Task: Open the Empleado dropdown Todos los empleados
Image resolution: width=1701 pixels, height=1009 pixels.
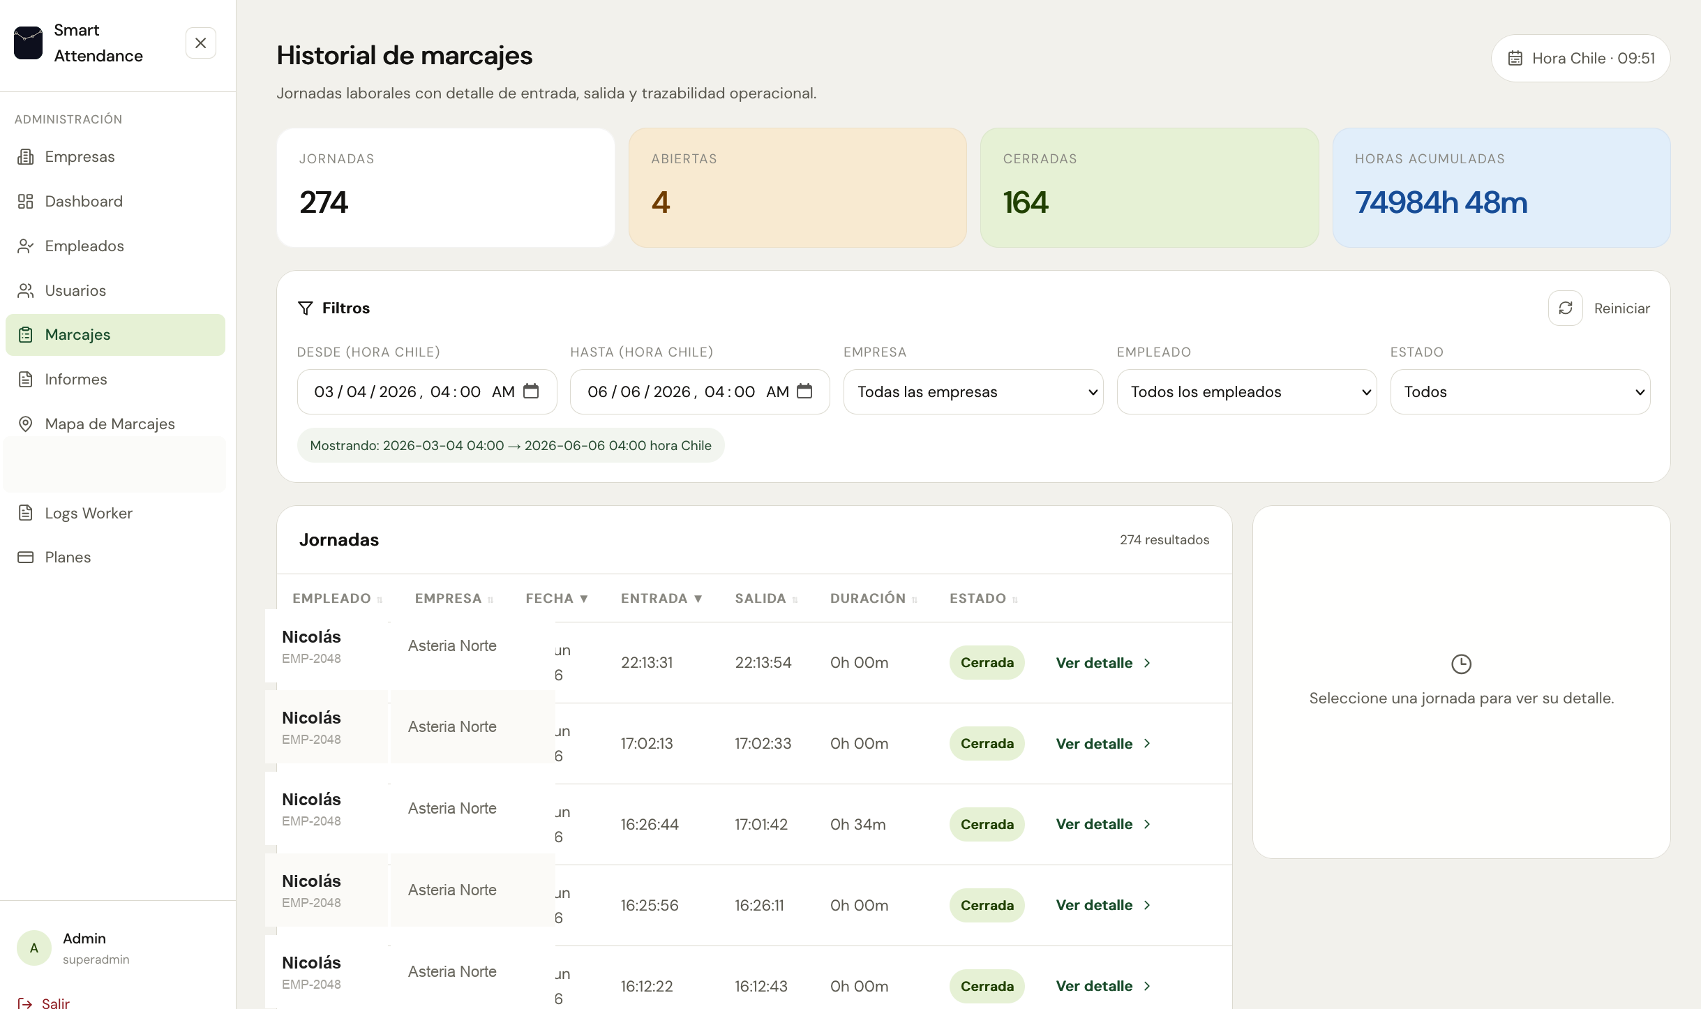Action: click(x=1246, y=391)
